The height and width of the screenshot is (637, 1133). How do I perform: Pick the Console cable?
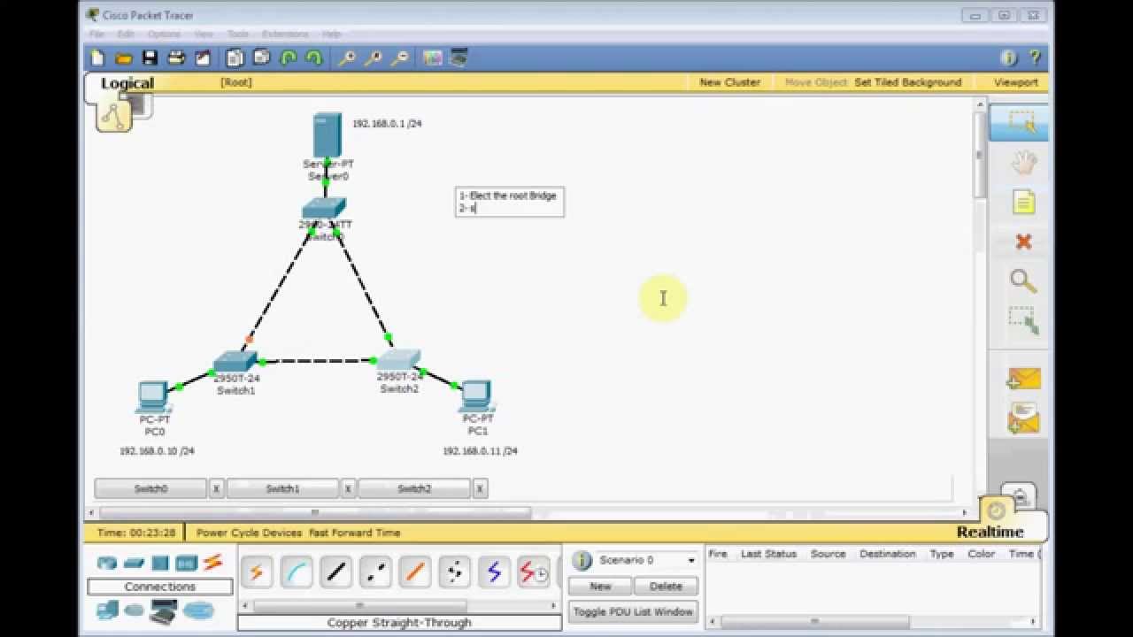pyautogui.click(x=297, y=572)
